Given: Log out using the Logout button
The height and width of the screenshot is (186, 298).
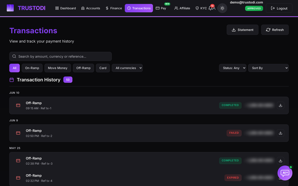Looking at the screenshot, I should (279, 8).
